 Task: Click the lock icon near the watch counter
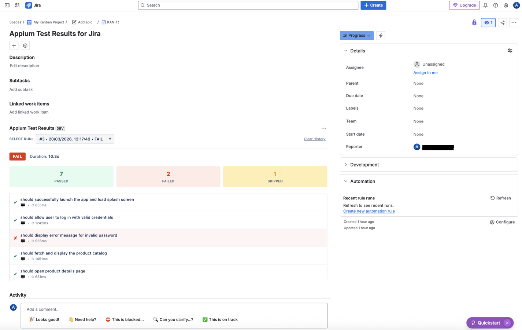point(474,22)
